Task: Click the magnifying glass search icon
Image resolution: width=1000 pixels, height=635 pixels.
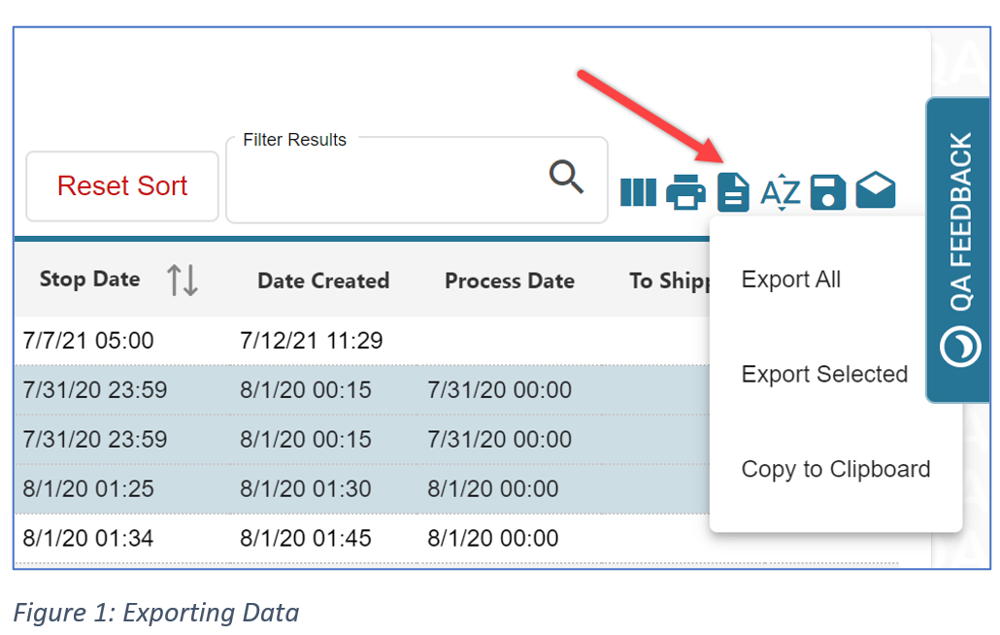Action: (x=566, y=179)
